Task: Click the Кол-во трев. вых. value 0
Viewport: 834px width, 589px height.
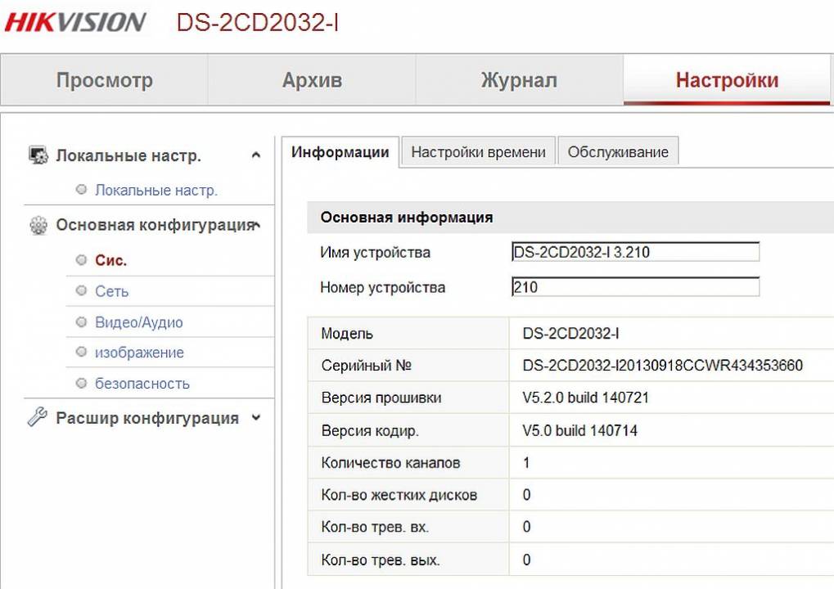Action: (526, 560)
